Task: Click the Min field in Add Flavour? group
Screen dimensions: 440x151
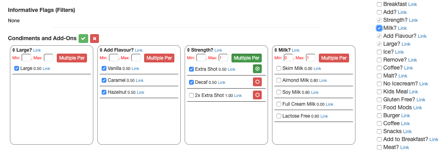Action: [x=114, y=58]
